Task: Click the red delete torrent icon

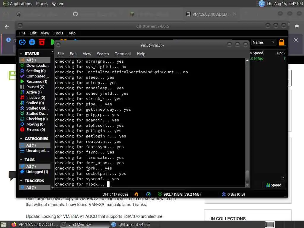Action: pyautogui.click(x=42, y=42)
